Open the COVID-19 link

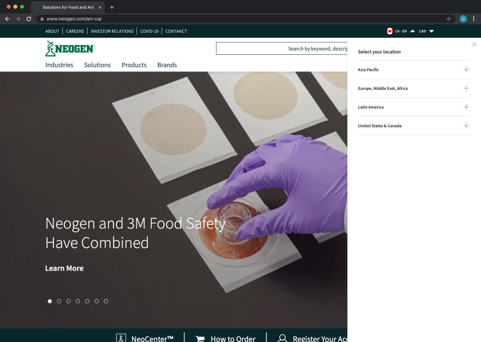pos(149,31)
